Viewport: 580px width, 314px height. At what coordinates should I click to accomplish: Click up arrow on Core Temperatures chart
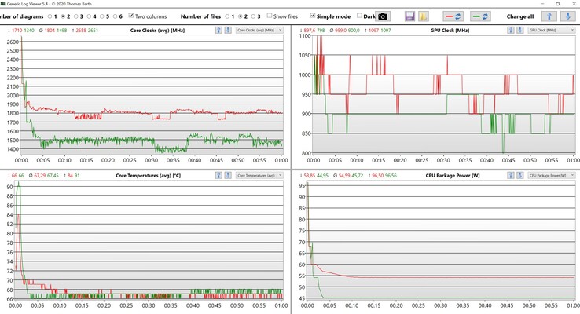218,176
